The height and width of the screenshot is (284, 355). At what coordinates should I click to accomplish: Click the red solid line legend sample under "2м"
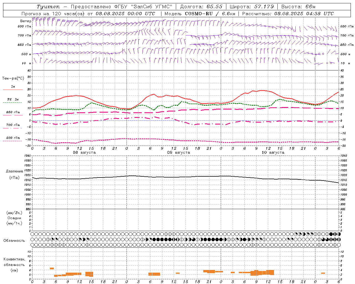pyautogui.click(x=13, y=90)
